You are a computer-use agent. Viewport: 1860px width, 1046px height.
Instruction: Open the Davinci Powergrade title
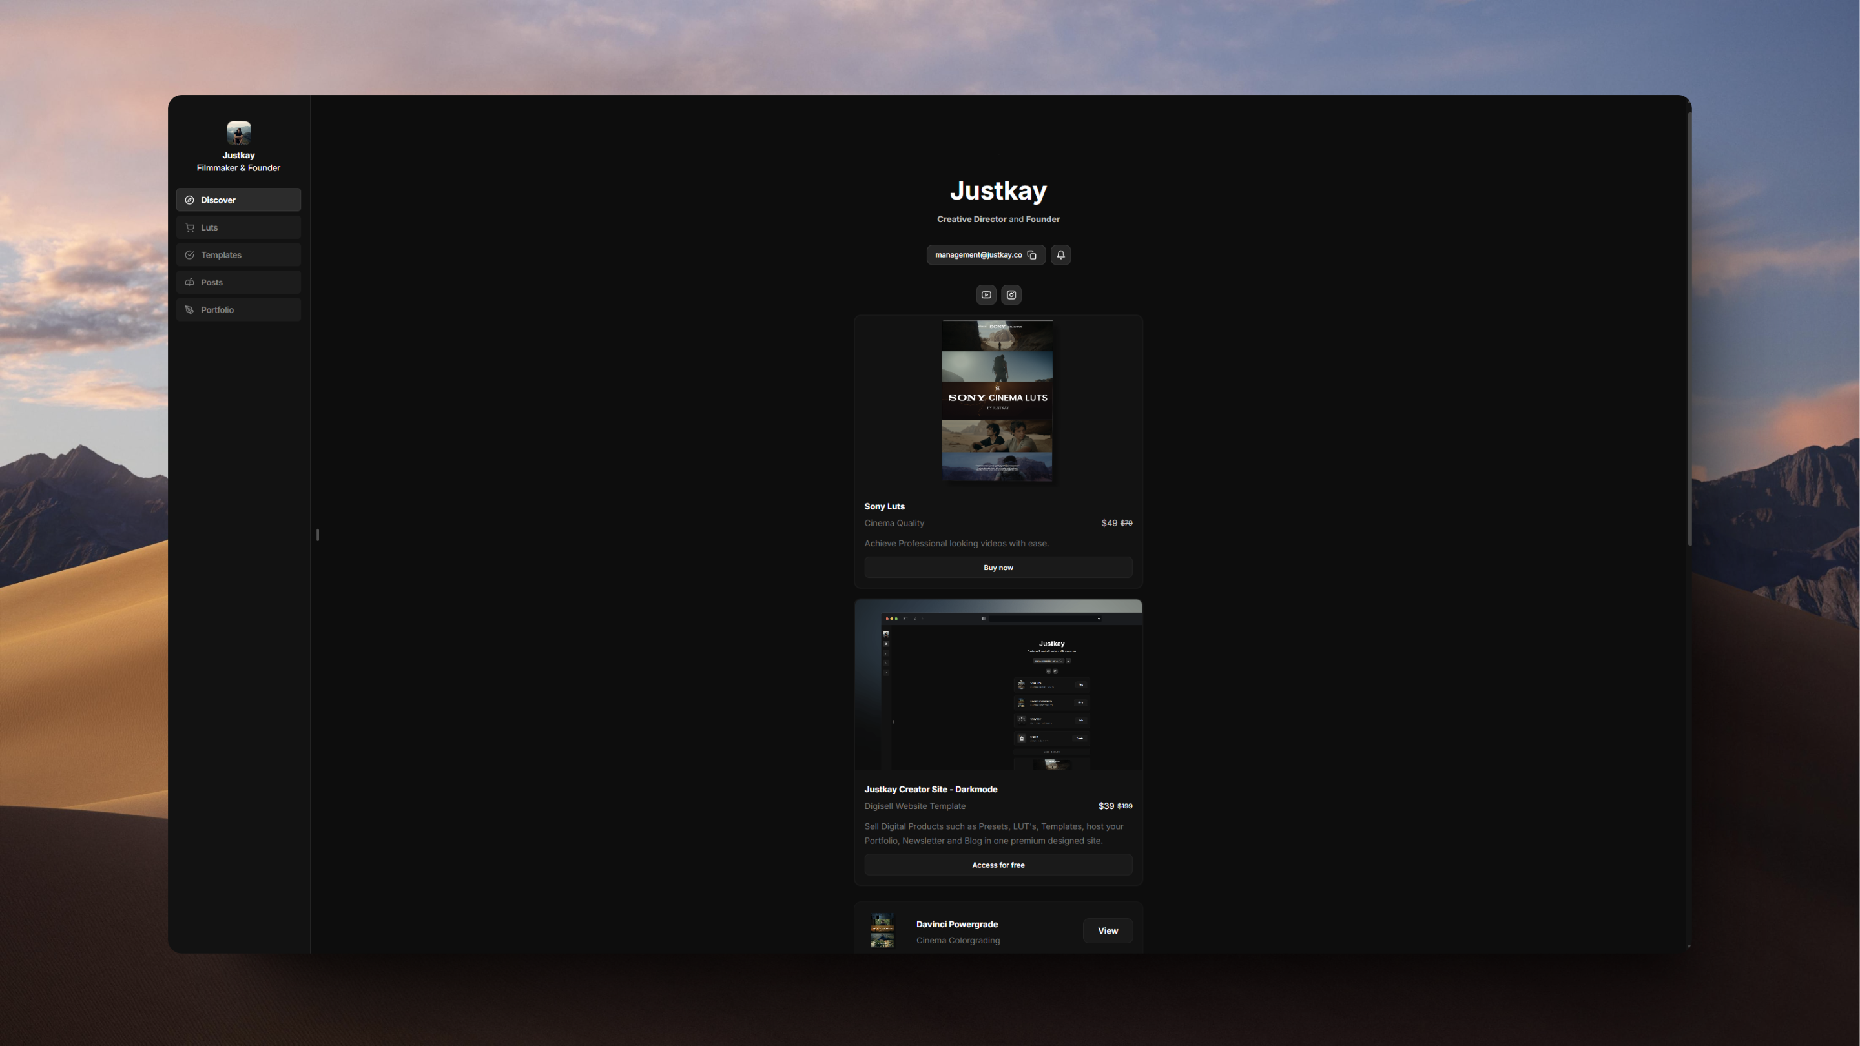pos(957,925)
